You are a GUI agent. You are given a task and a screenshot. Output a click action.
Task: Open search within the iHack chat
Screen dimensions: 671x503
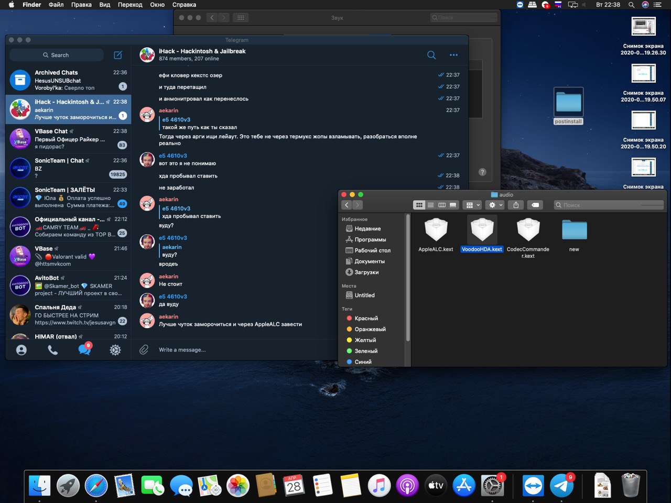(x=431, y=55)
